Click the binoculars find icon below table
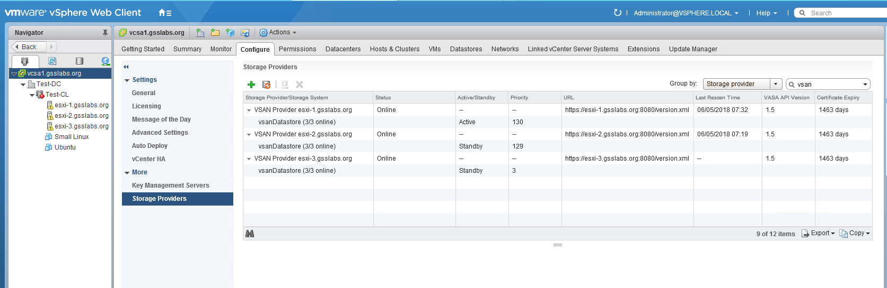Viewport: 887px width, 288px height. pyautogui.click(x=250, y=234)
